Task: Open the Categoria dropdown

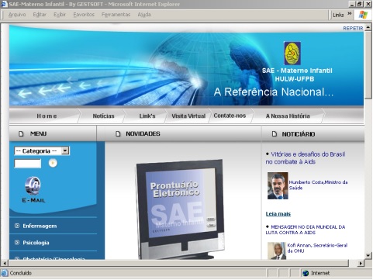Action: click(42, 150)
